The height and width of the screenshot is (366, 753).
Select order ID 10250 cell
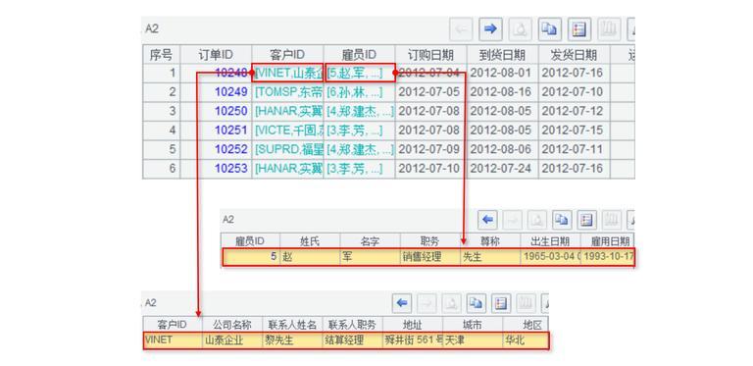(x=216, y=112)
